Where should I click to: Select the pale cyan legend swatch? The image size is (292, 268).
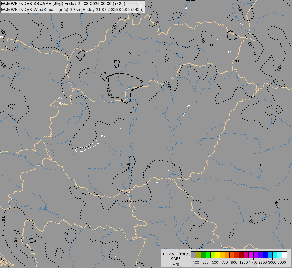click(x=279, y=255)
